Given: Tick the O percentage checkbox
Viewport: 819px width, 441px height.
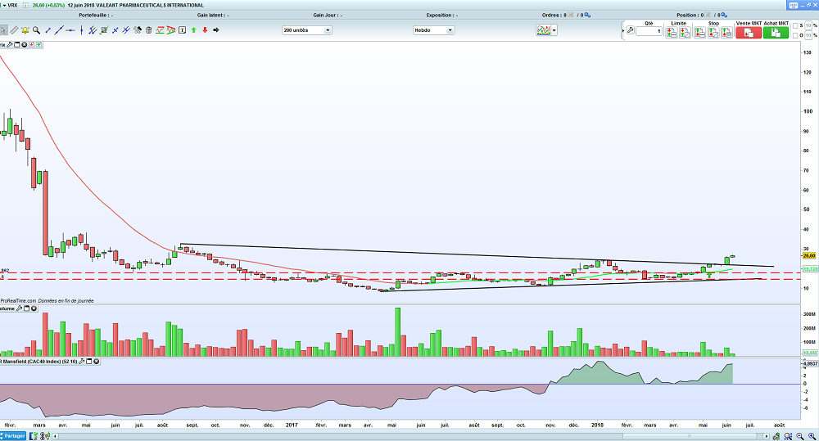Looking at the screenshot, I should [x=795, y=35].
